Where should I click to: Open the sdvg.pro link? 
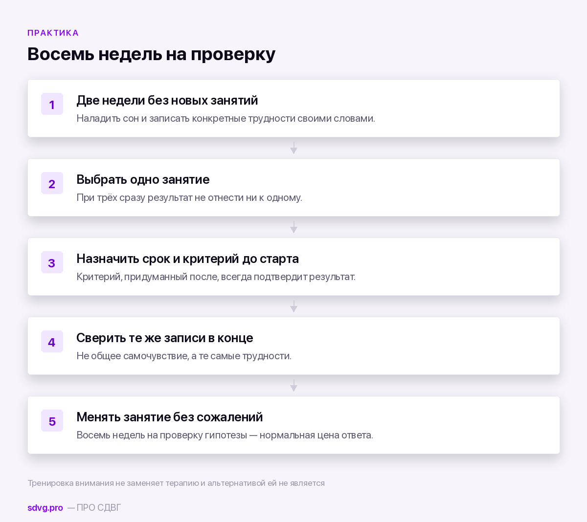(45, 507)
